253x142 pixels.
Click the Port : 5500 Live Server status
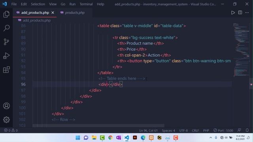(x=223, y=131)
